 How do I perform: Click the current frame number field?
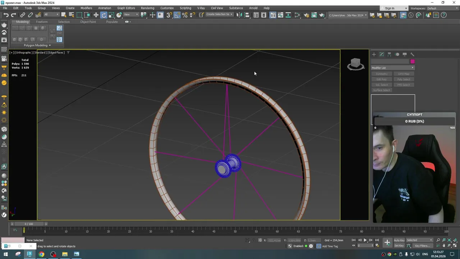(365, 246)
